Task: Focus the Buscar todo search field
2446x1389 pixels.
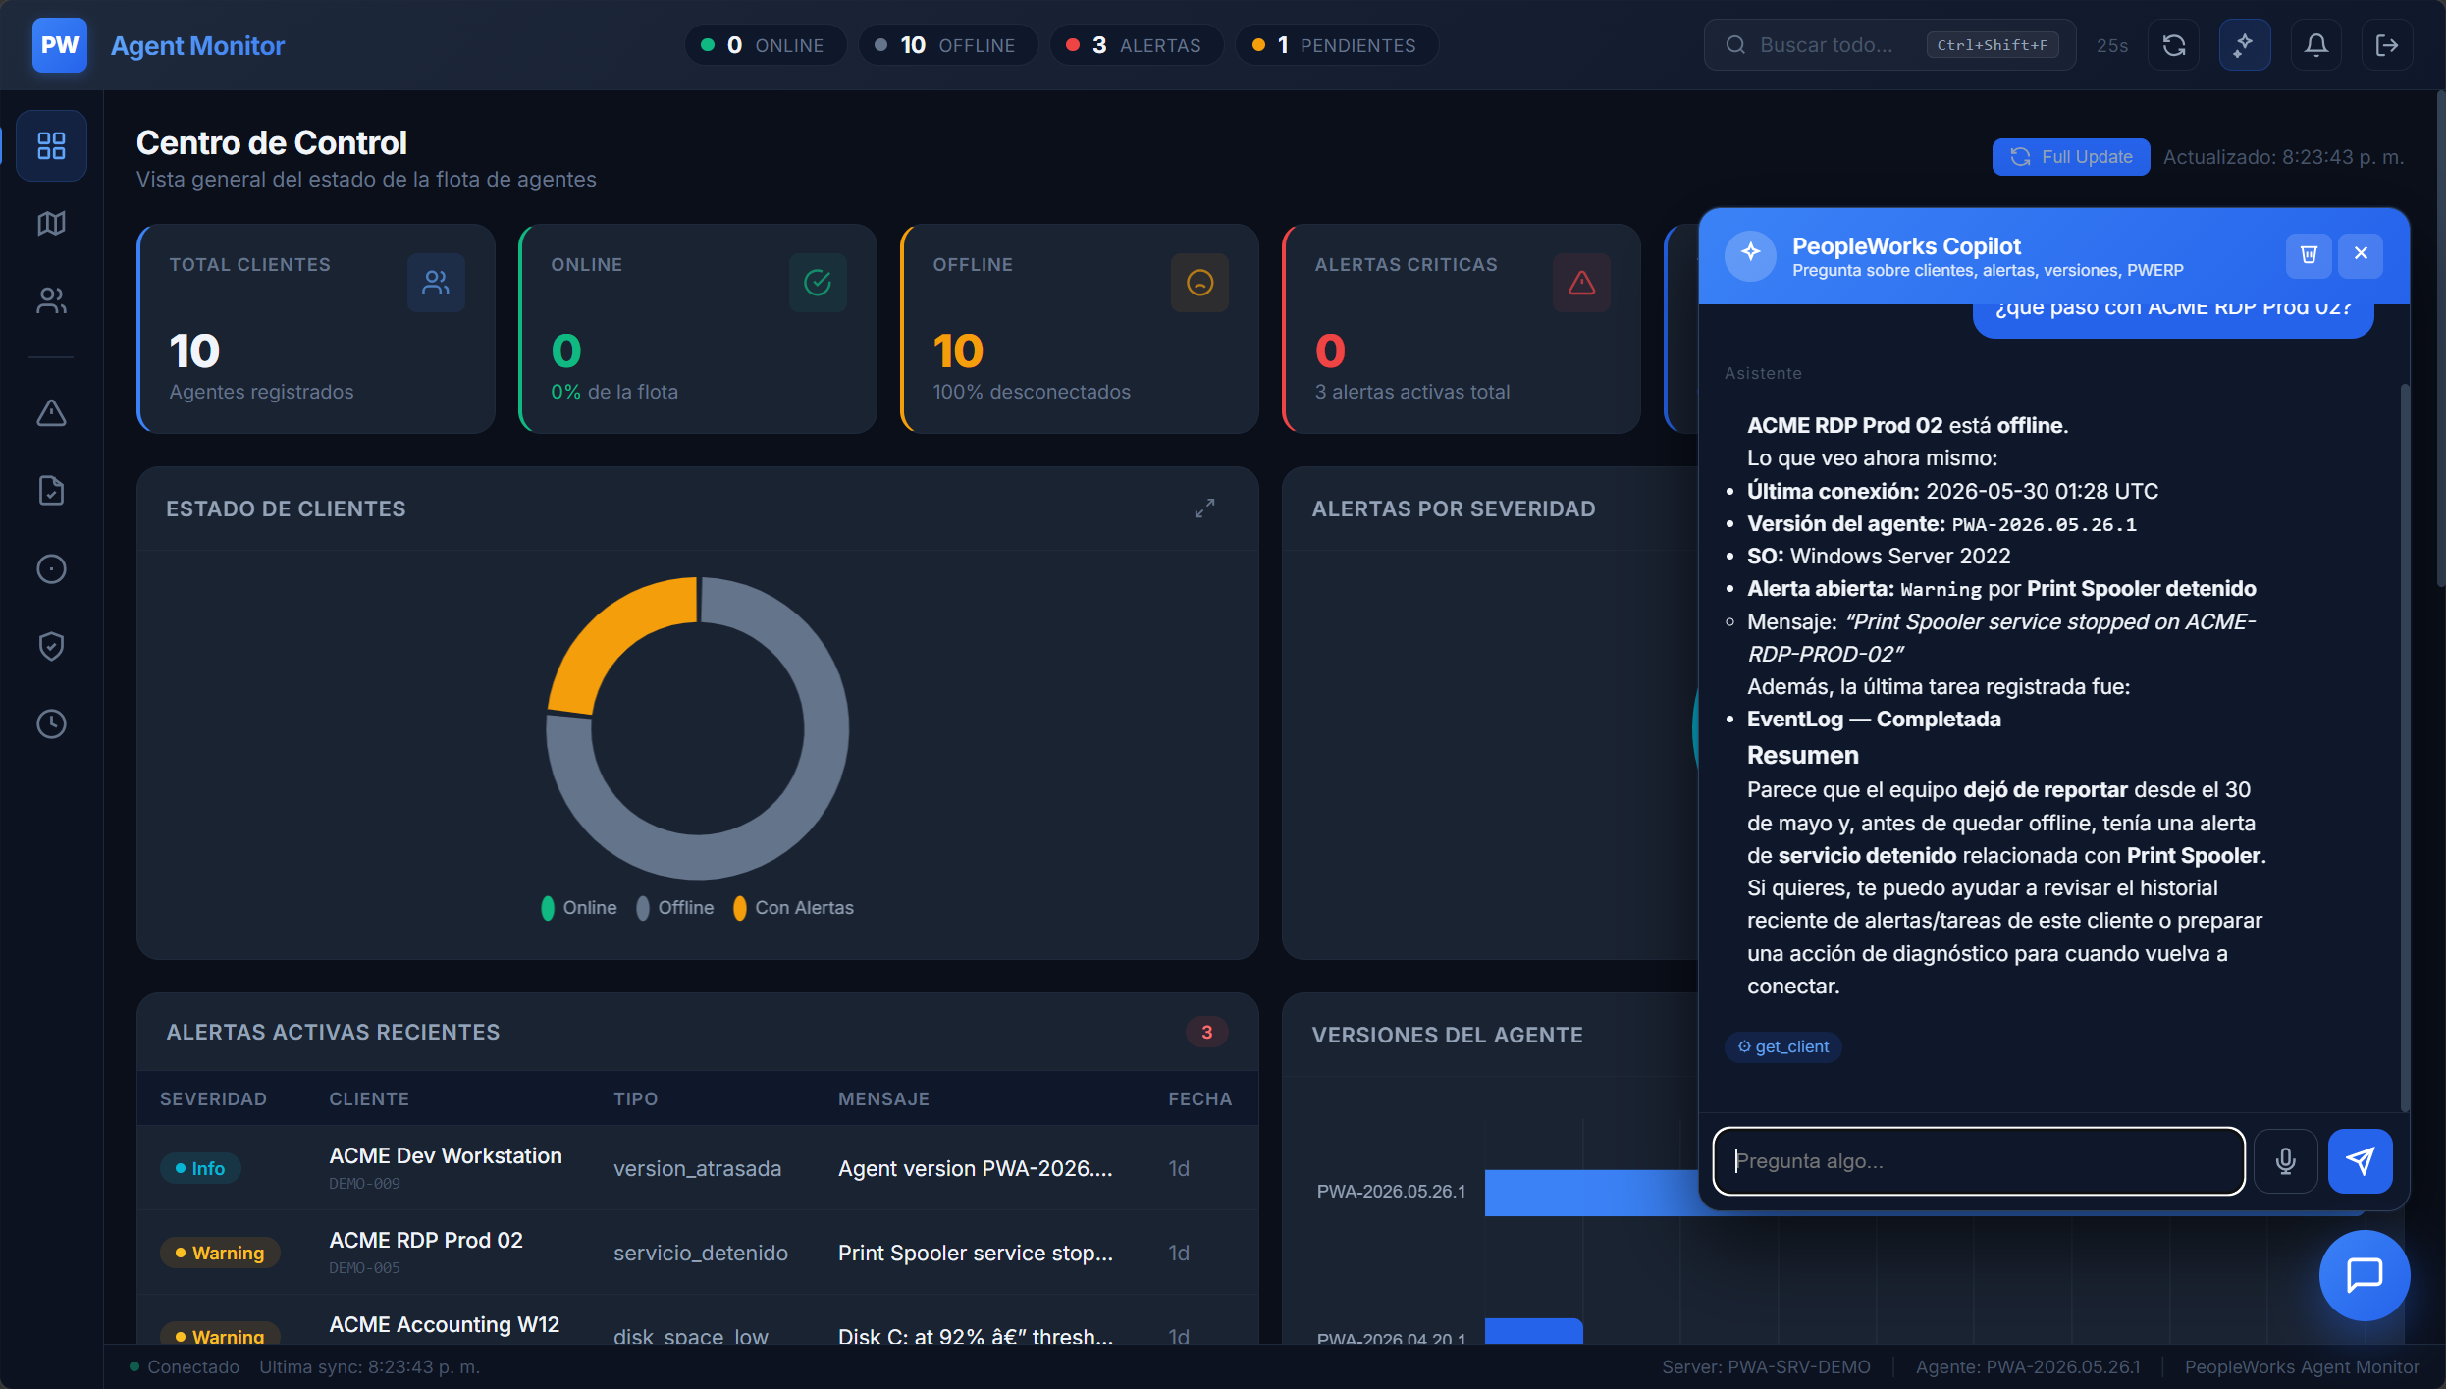Action: (x=1889, y=45)
